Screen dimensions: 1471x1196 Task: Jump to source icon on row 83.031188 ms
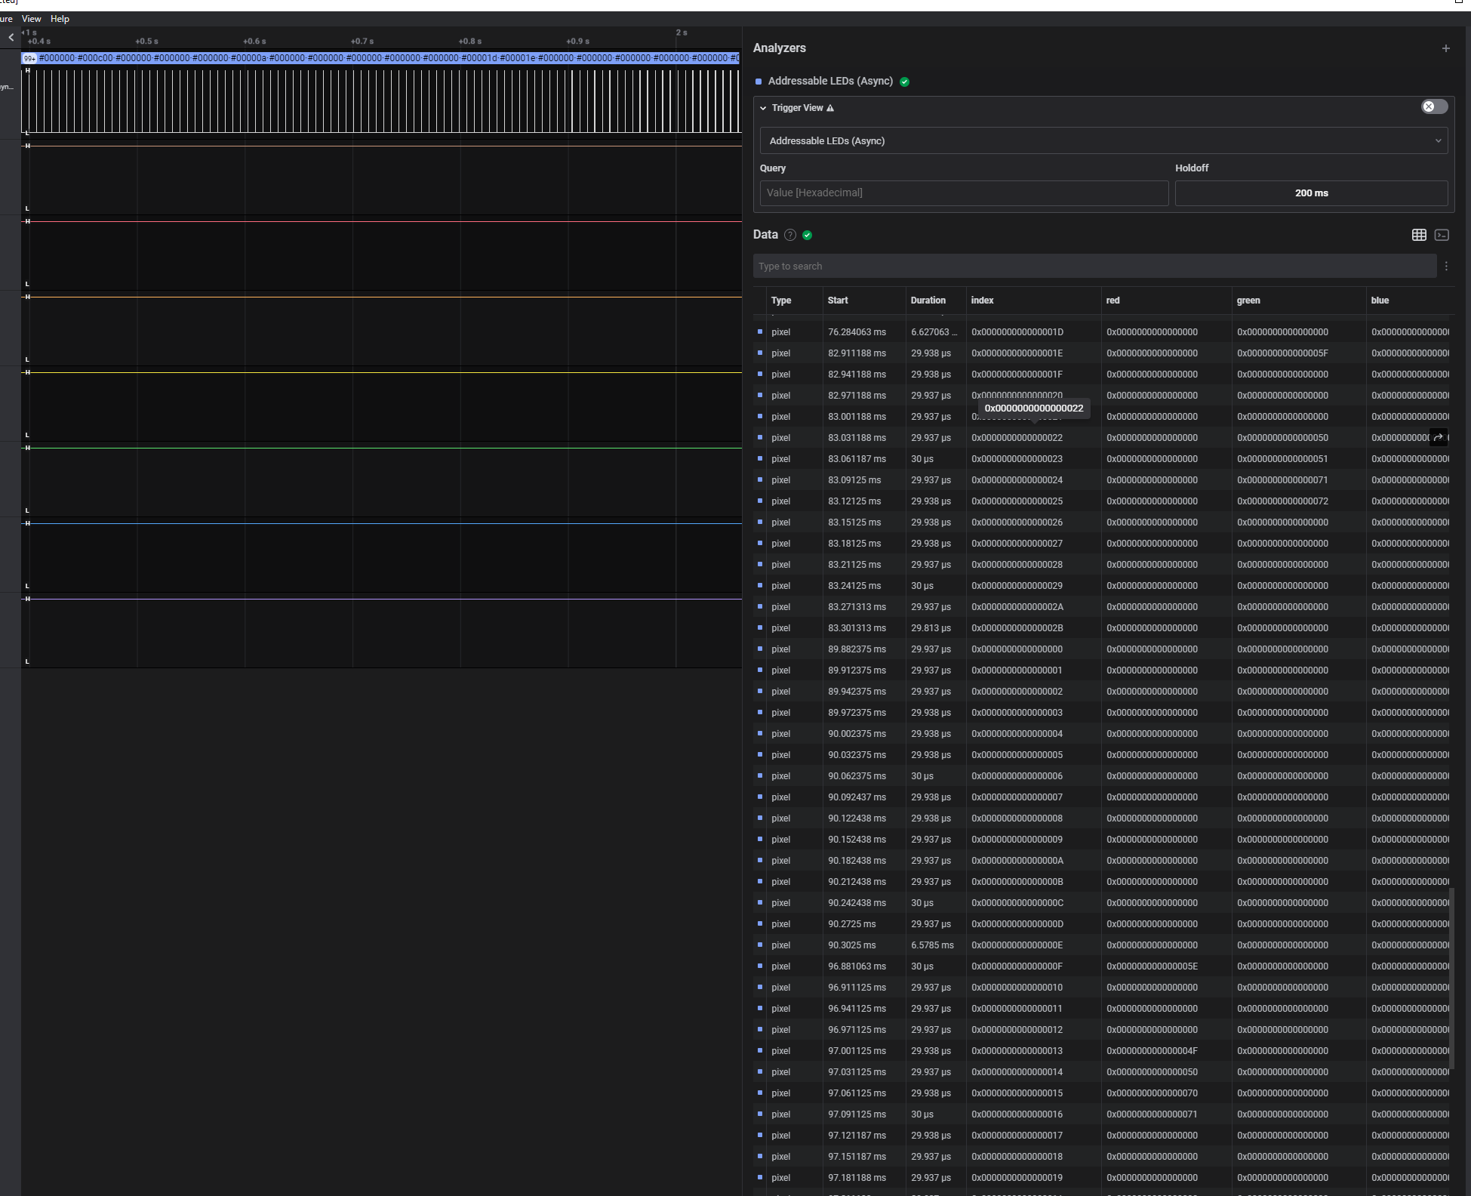(x=1438, y=437)
